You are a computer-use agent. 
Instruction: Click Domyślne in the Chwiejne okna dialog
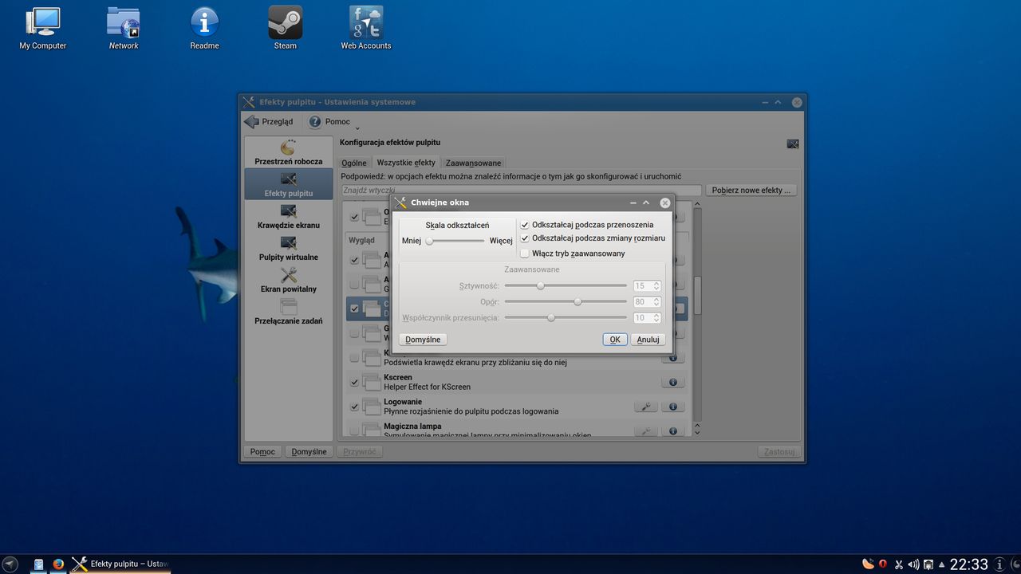coord(423,339)
